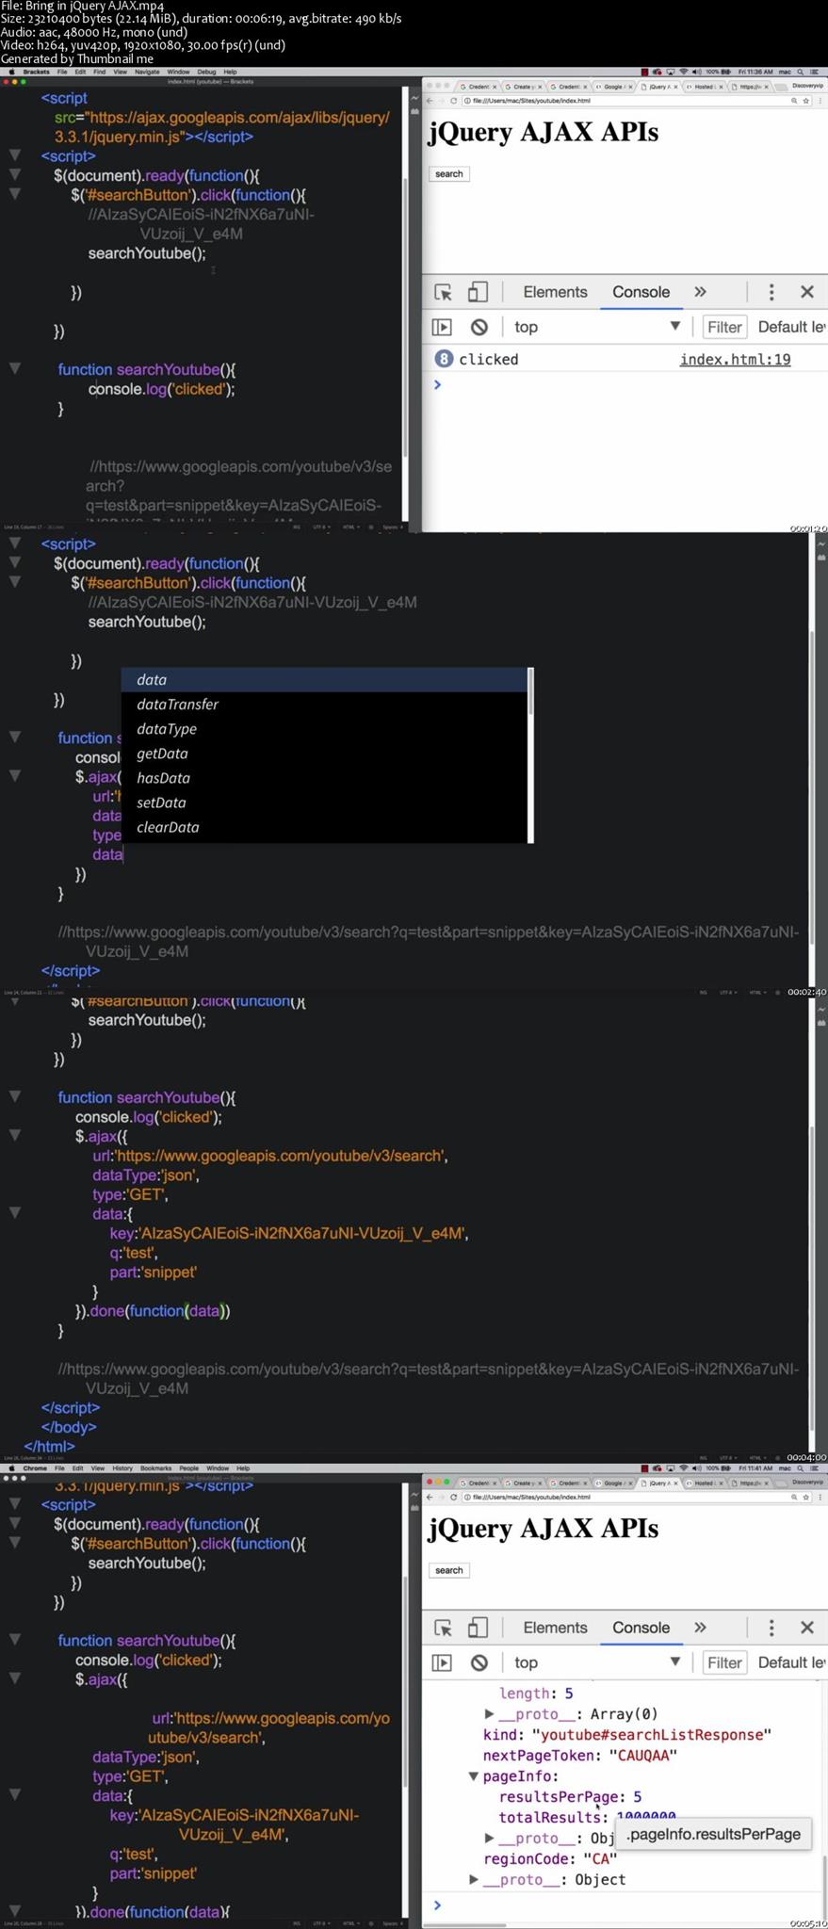Select Console tab in DevTools showing pageInfo output
The width and height of the screenshot is (828, 1929).
click(641, 1628)
